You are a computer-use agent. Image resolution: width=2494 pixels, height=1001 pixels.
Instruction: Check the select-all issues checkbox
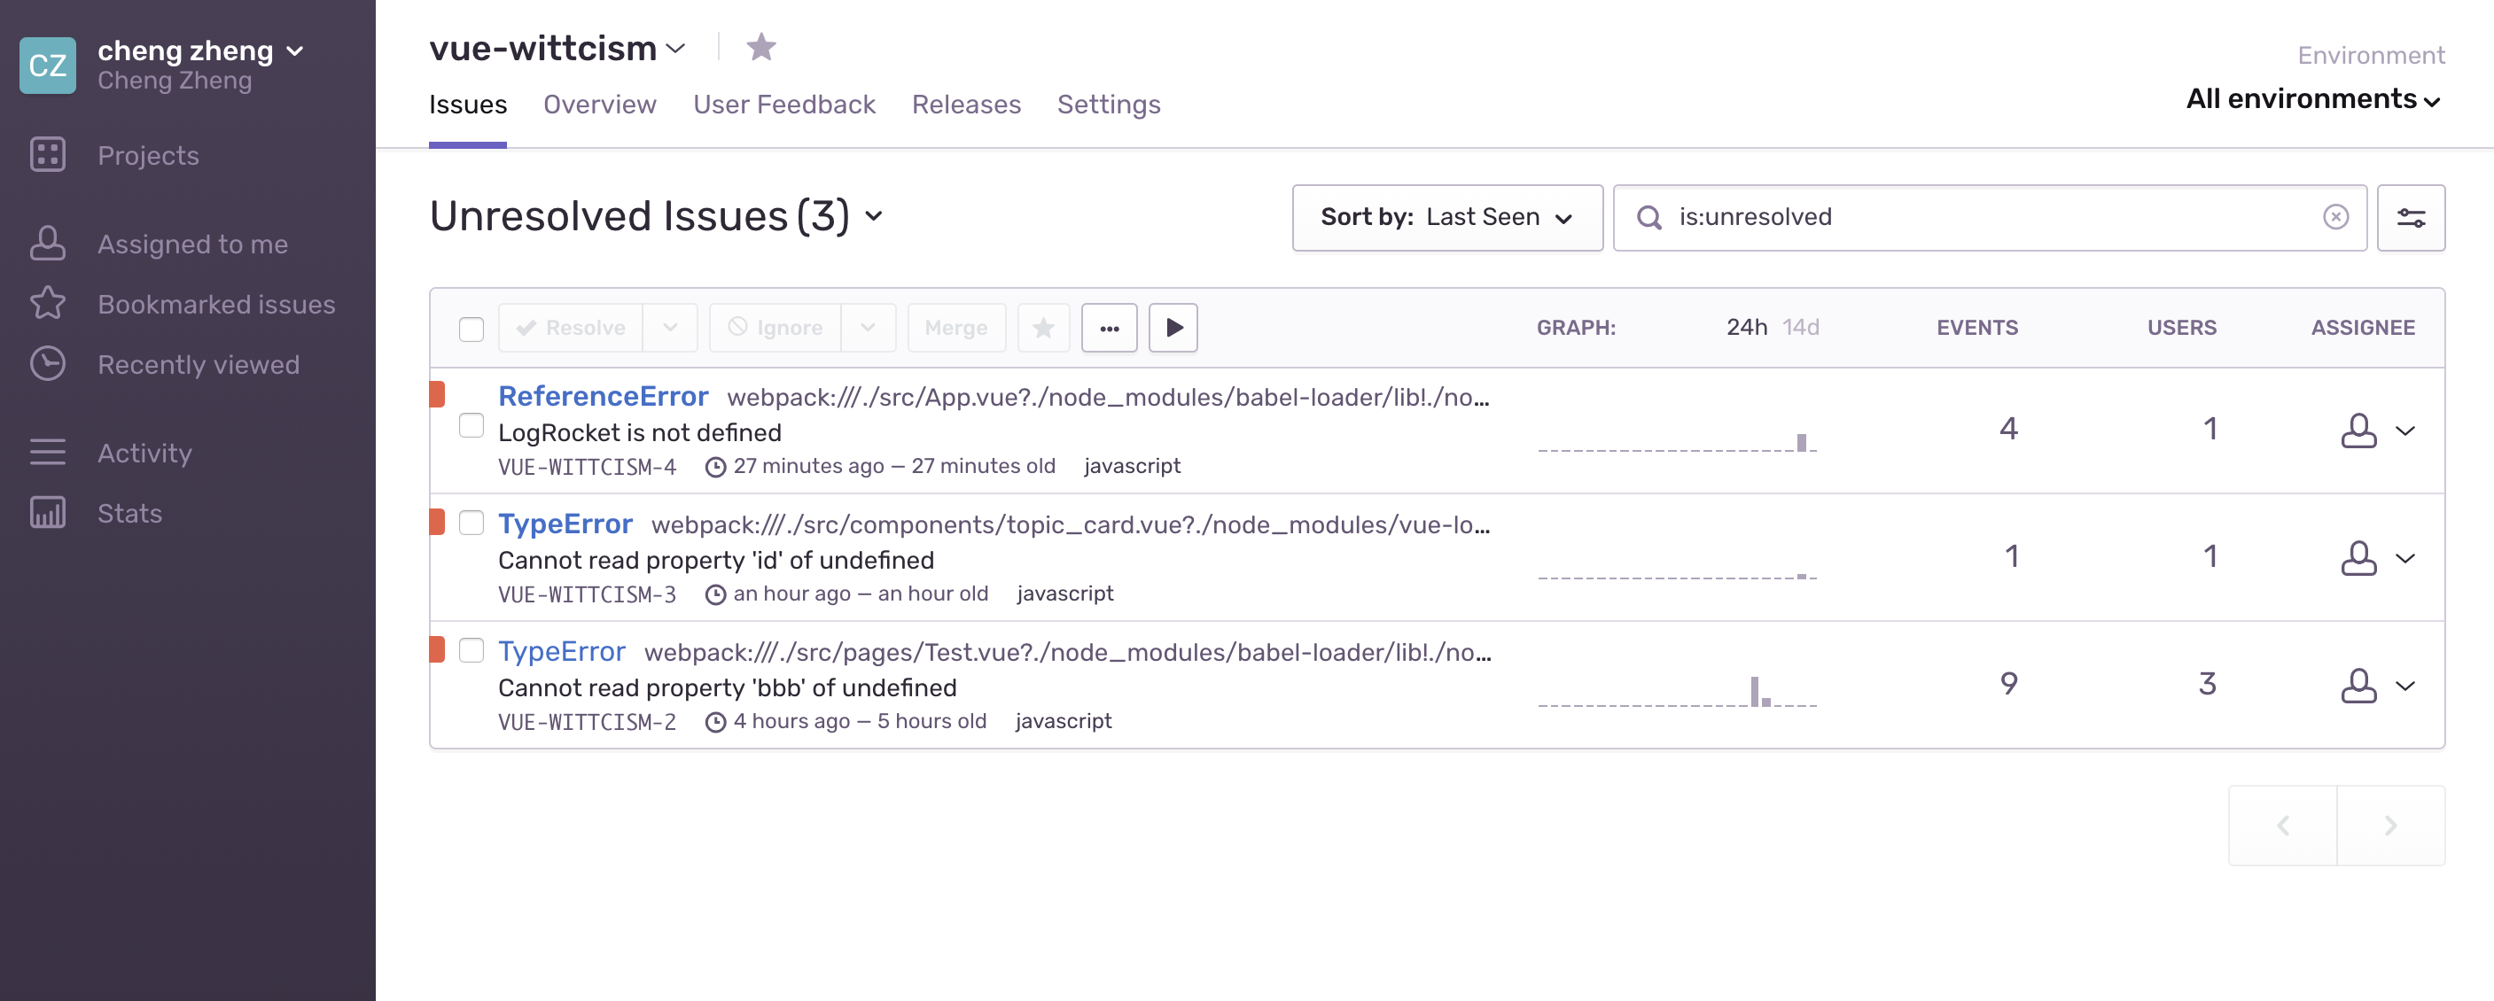pos(472,328)
